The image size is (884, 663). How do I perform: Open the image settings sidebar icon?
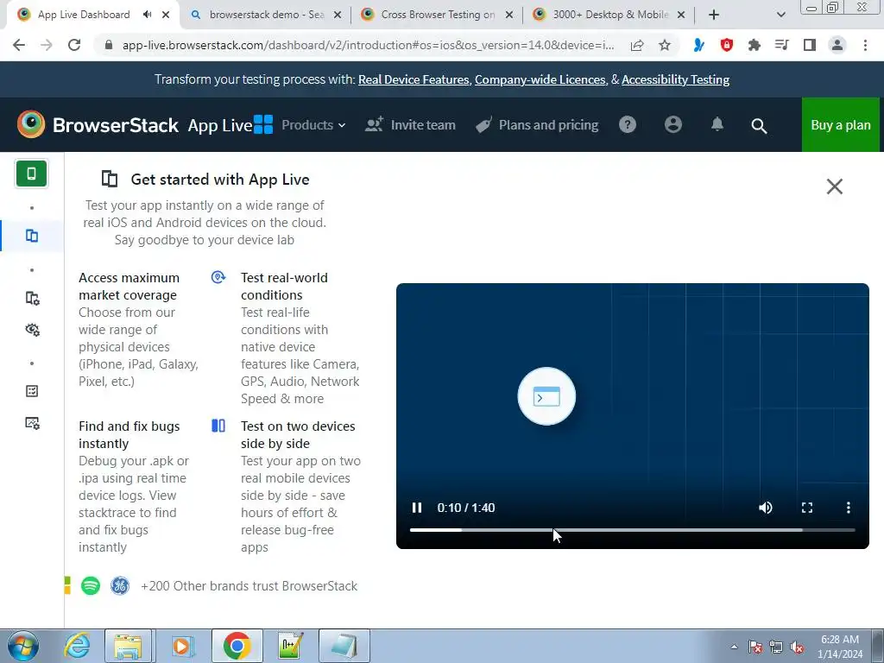[33, 423]
